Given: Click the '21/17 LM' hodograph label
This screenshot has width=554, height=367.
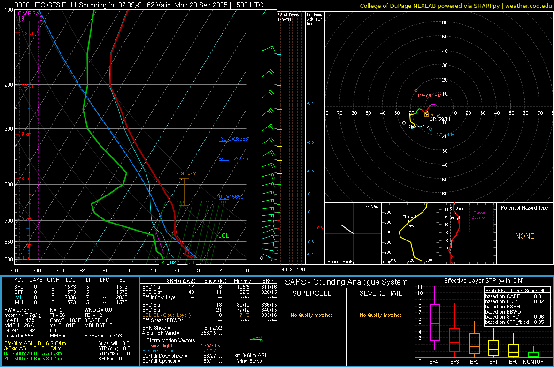Looking at the screenshot, I should tap(444, 135).
